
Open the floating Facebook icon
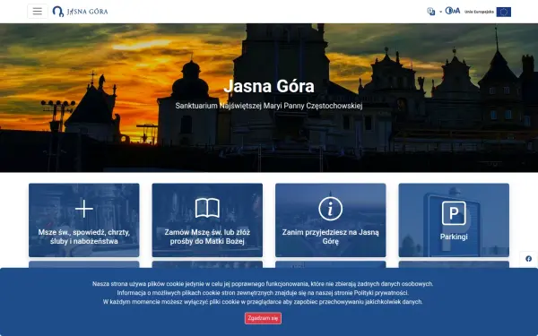pos(528,259)
